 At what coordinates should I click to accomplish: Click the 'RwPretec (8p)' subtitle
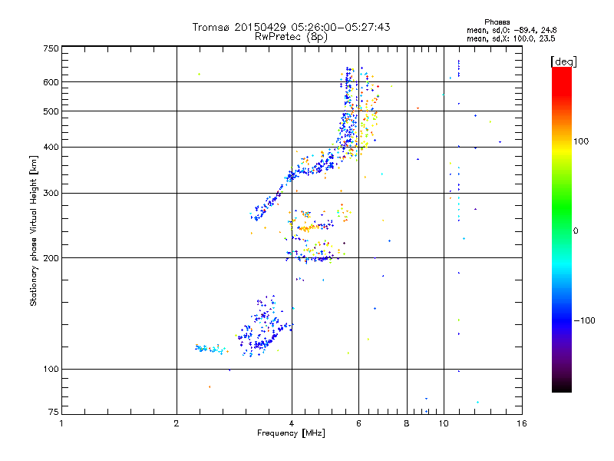(x=291, y=37)
